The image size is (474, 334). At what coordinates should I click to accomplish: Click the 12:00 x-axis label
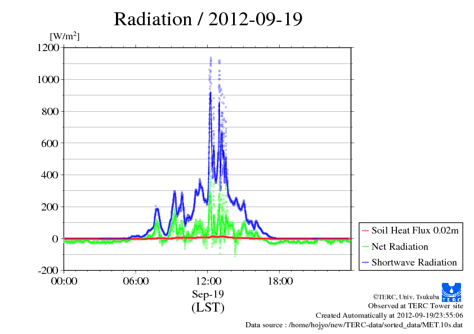point(208,281)
